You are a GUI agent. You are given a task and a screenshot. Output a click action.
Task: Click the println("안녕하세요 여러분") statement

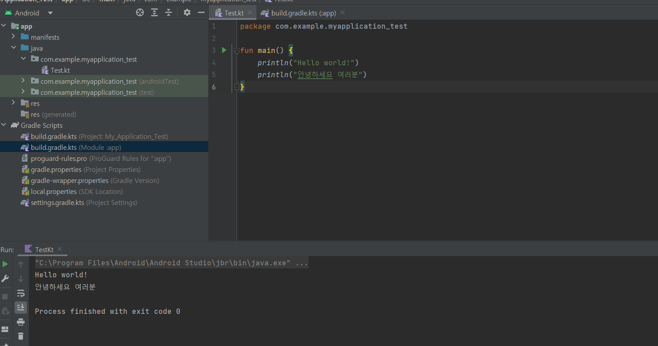(x=312, y=74)
